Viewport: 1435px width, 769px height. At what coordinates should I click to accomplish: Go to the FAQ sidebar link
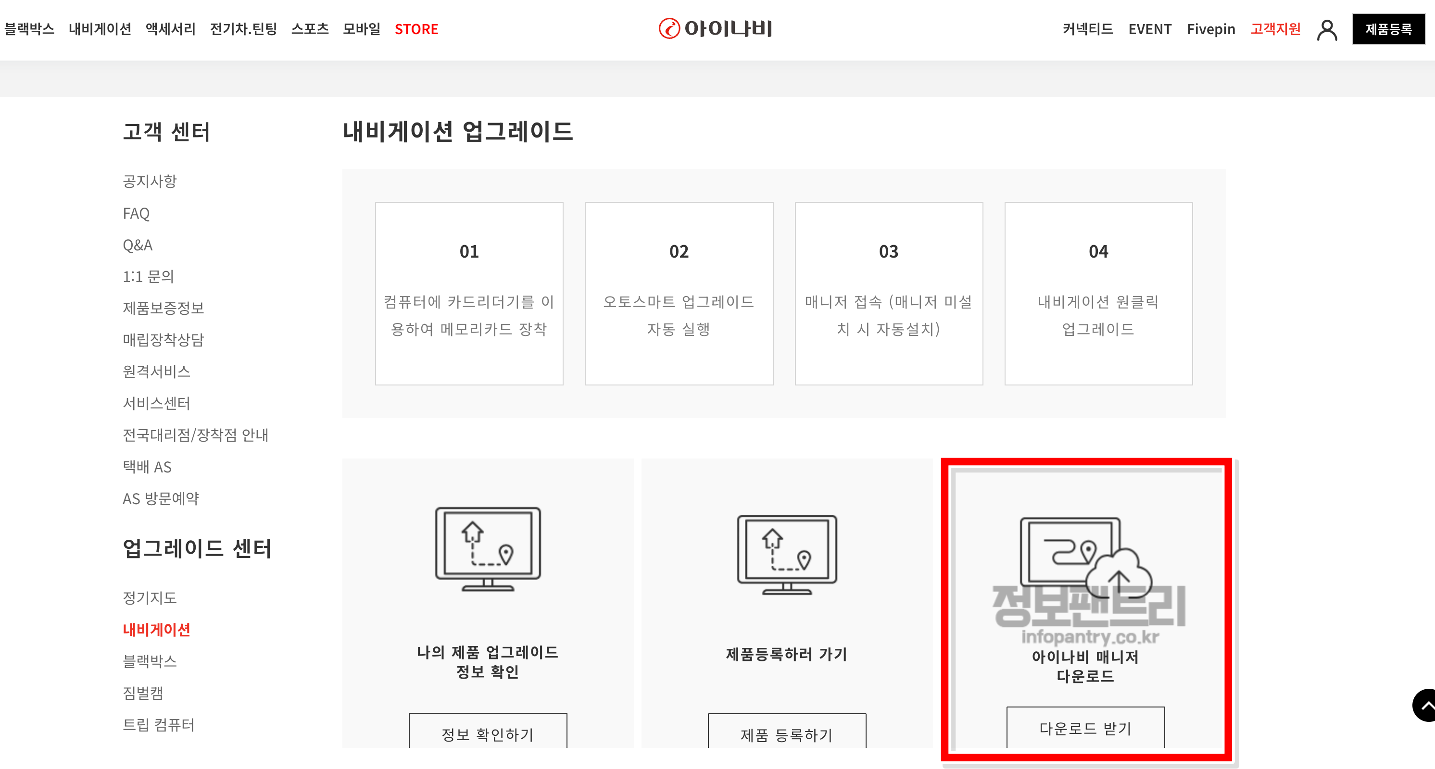tap(136, 213)
